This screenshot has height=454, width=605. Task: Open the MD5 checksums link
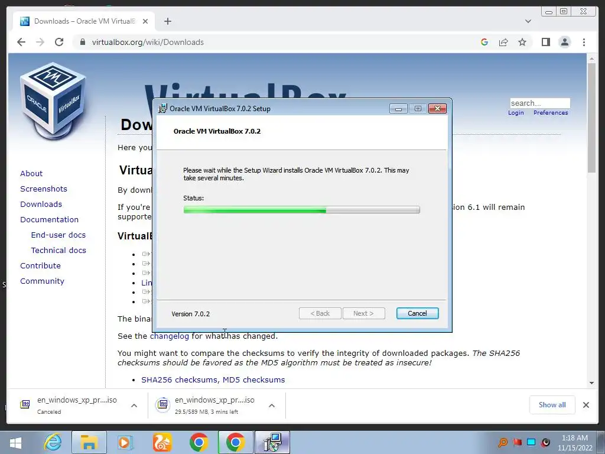254,380
